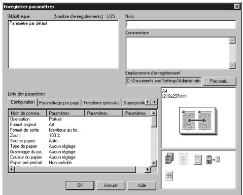Click the Emplacement d'enregistrement path field

click(x=164, y=81)
